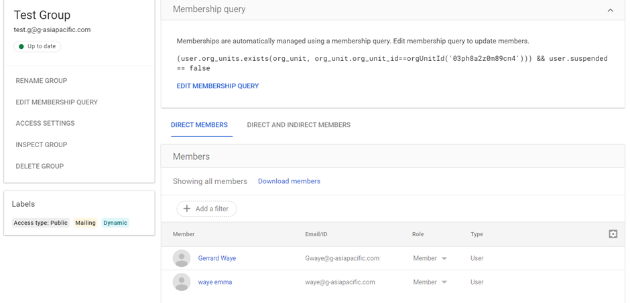Click the membership query expression text
This screenshot has width=630, height=303.
[x=392, y=64]
